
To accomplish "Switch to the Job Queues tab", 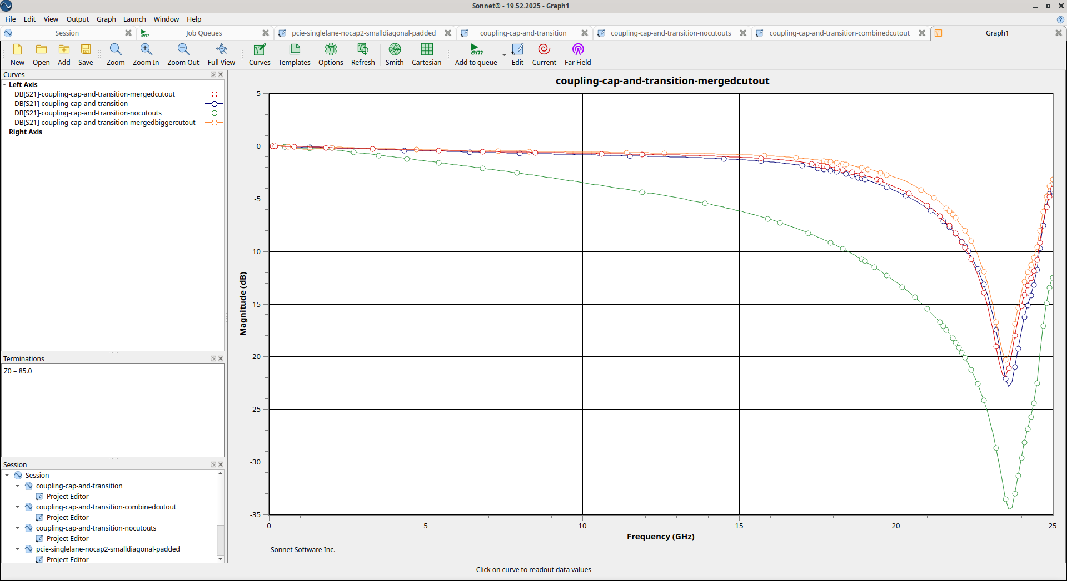I will tap(203, 33).
